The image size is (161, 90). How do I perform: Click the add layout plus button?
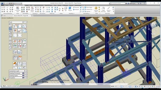pos(19,86)
